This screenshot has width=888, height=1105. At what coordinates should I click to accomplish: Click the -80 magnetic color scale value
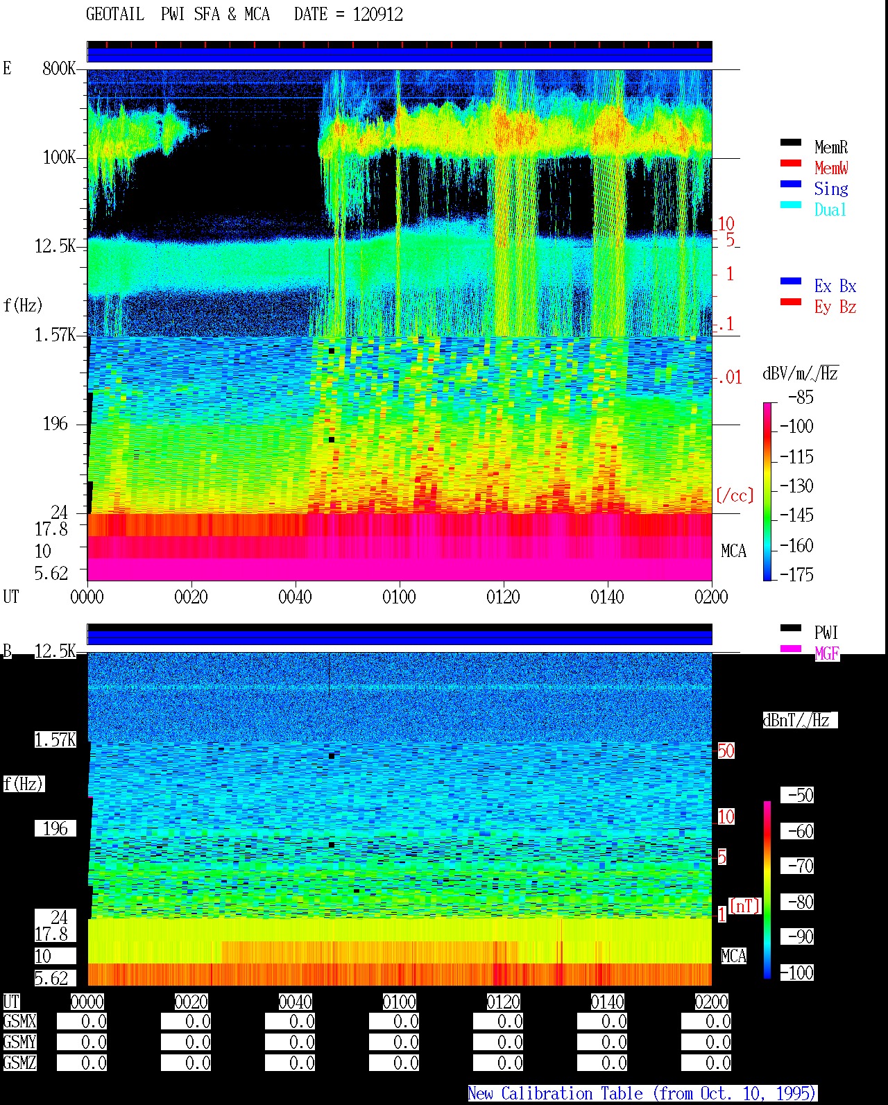tap(798, 902)
